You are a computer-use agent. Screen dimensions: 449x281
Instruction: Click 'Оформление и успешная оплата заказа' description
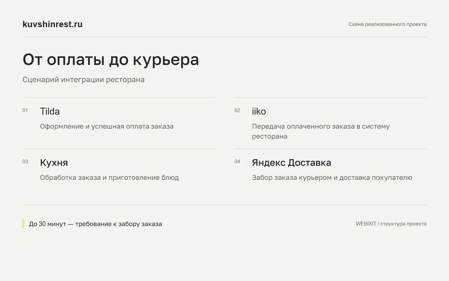point(107,126)
